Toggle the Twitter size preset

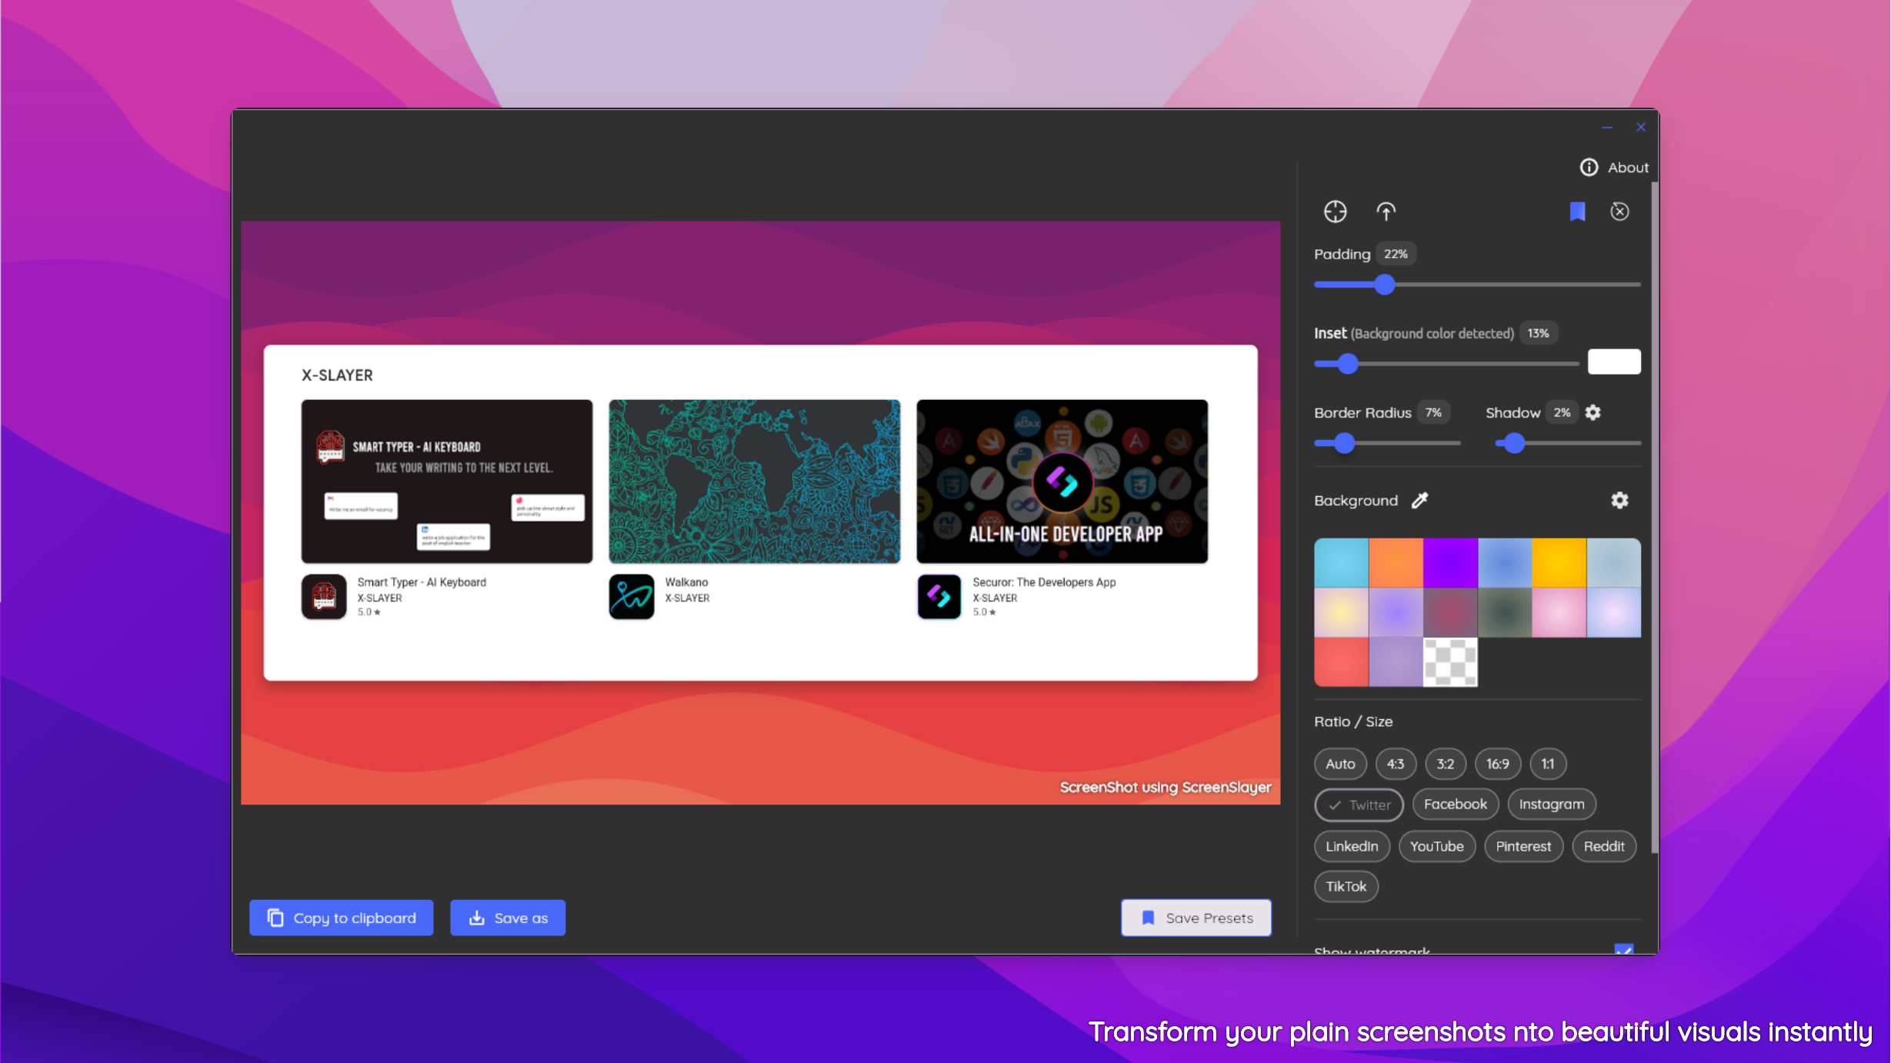coord(1359,805)
